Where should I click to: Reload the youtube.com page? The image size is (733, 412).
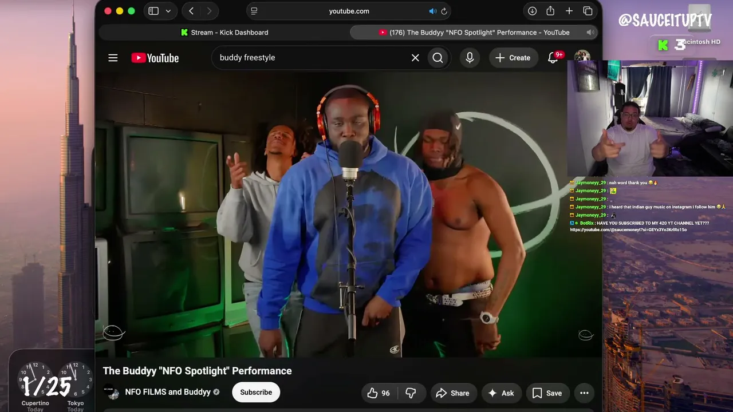444,11
